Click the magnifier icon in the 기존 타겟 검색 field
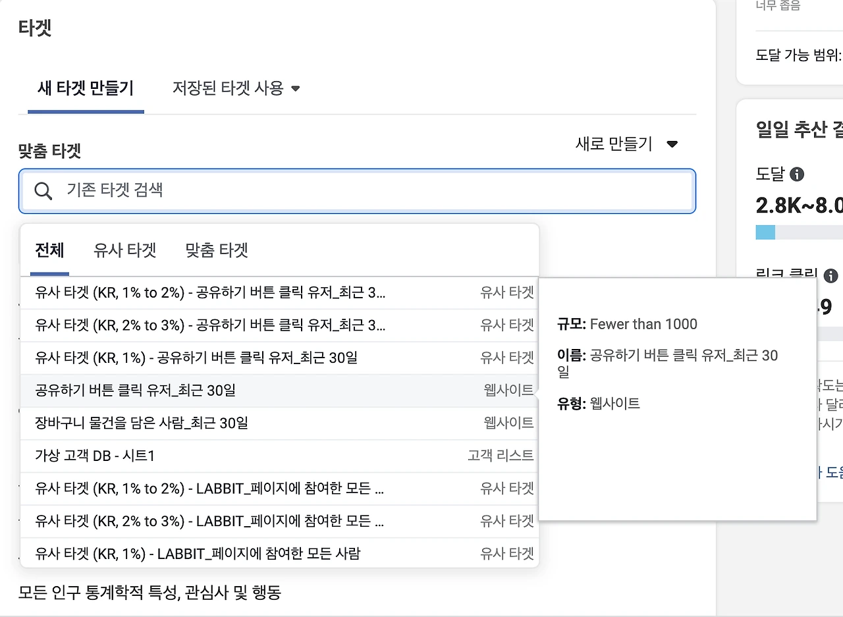 coord(43,191)
